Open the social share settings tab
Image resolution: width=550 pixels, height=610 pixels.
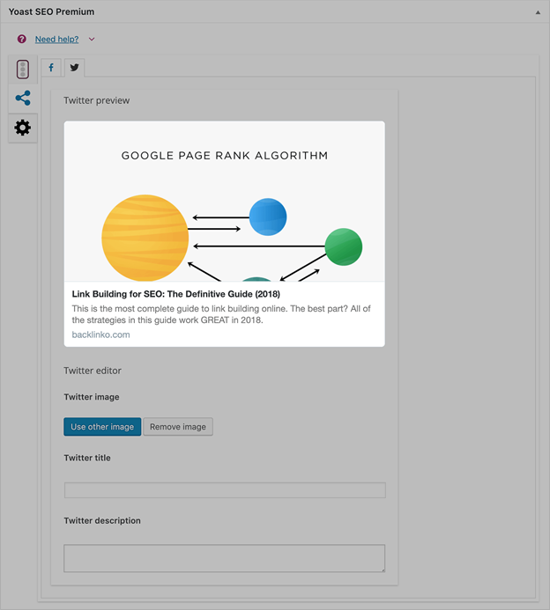click(x=23, y=99)
